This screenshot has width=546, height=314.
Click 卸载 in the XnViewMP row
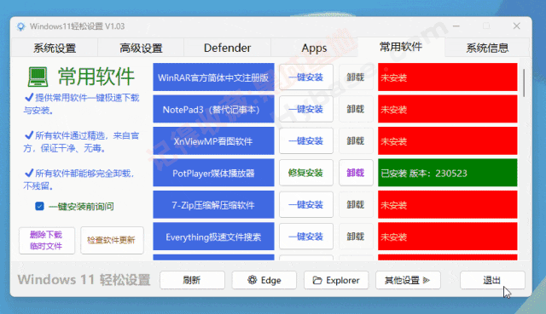point(356,141)
